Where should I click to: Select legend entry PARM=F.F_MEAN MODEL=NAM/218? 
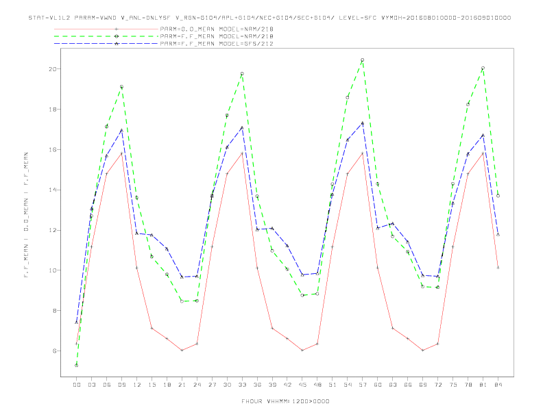[217, 36]
